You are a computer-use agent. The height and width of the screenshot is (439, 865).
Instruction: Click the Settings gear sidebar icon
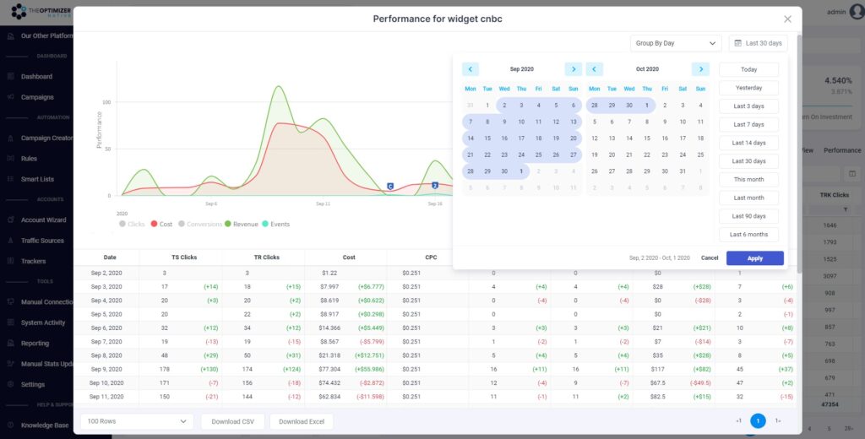[x=10, y=384]
